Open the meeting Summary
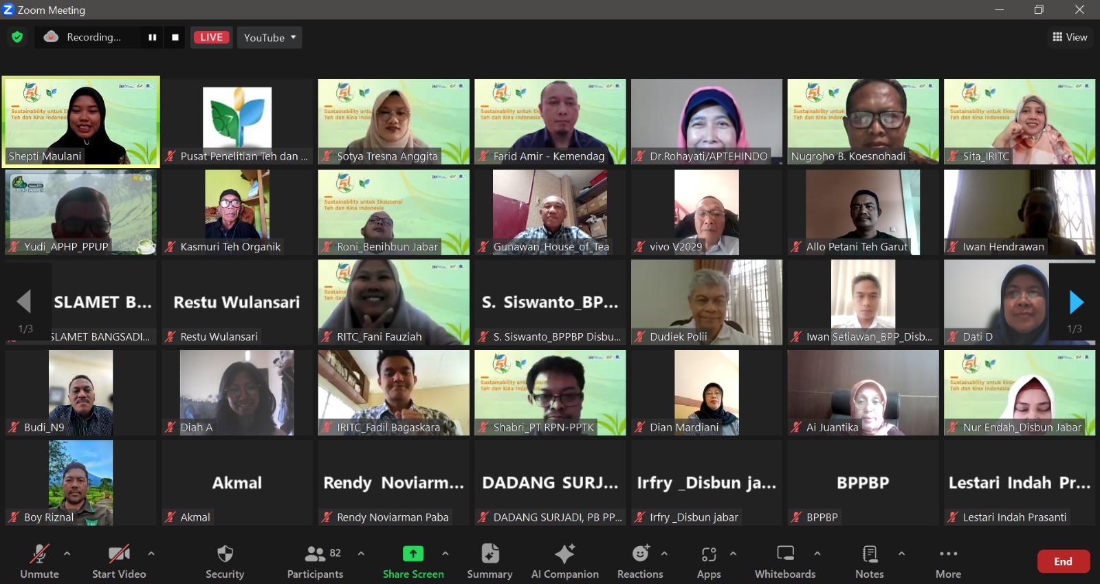This screenshot has width=1100, height=584. (x=489, y=561)
